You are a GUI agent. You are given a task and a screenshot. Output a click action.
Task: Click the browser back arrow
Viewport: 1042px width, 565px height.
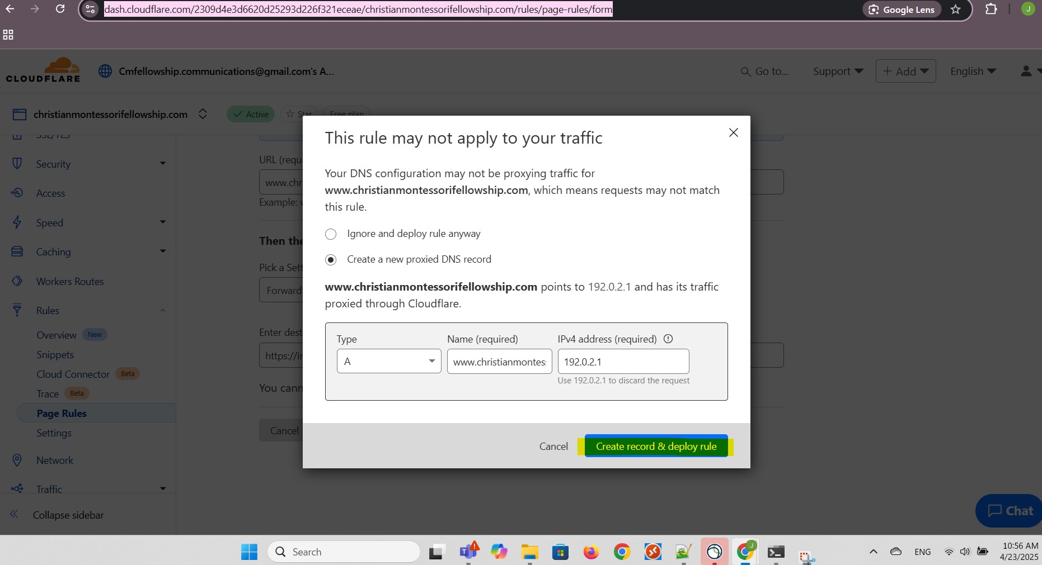tap(10, 9)
